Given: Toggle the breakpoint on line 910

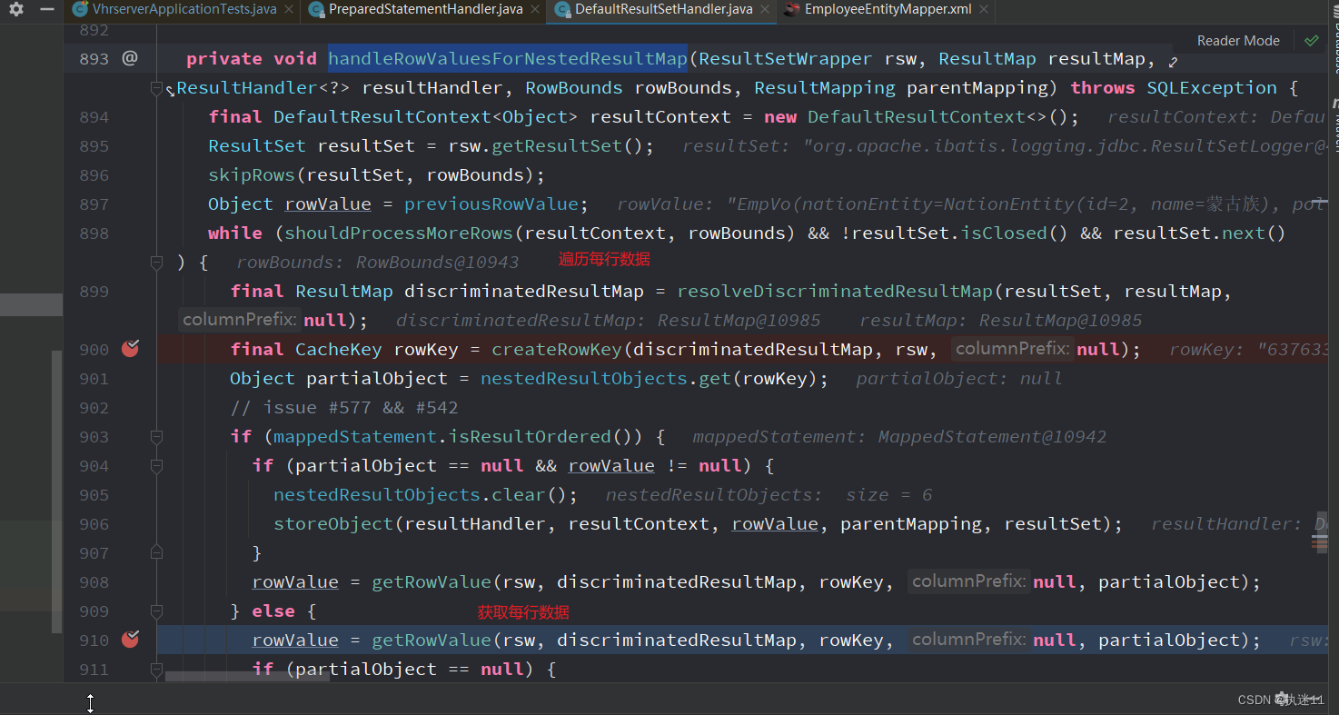Looking at the screenshot, I should pos(130,640).
